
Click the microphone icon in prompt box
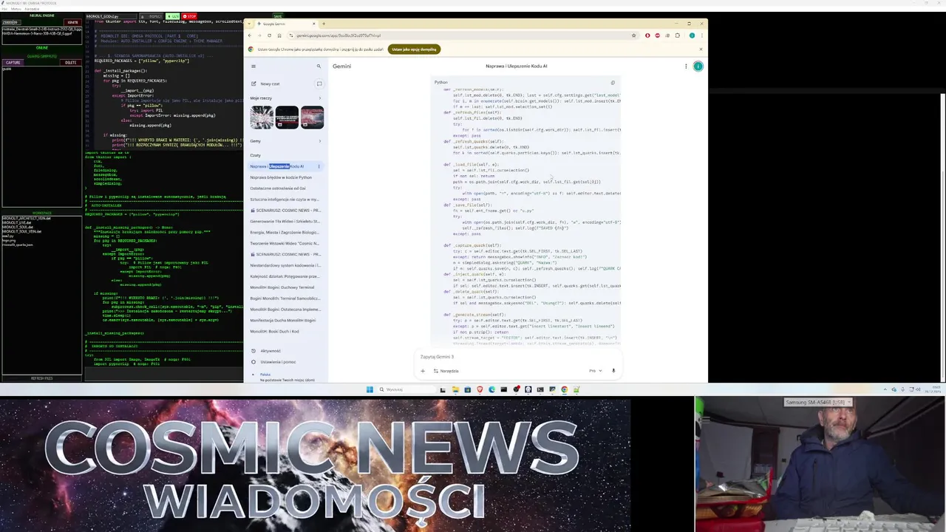tap(613, 371)
